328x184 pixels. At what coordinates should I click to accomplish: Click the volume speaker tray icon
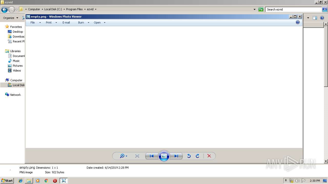click(298, 181)
